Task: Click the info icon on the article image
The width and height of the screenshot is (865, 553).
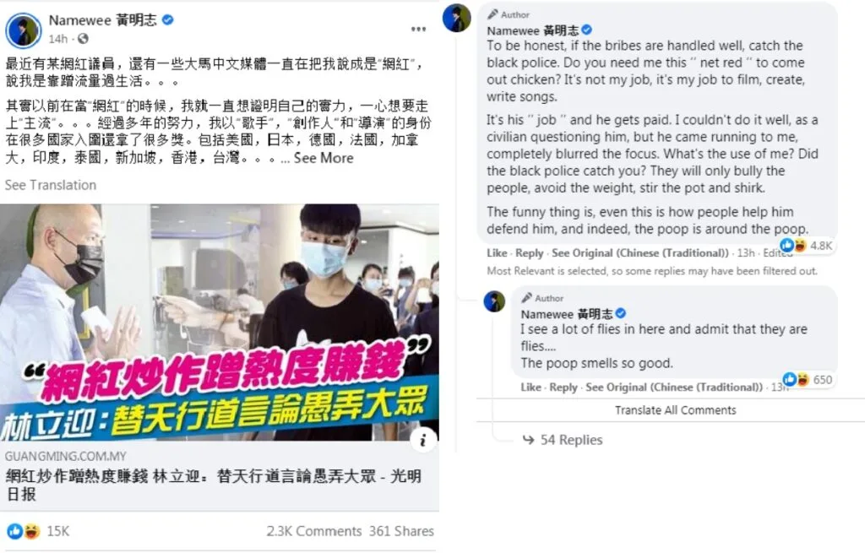Action: (x=423, y=440)
